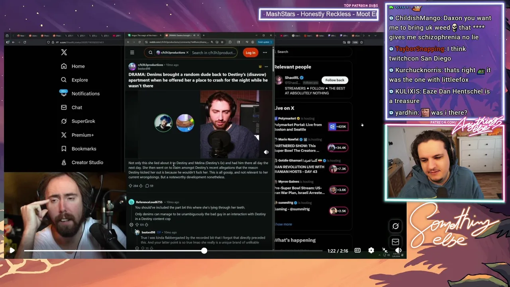Open Explore in the X sidebar
510x287 pixels.
(x=75, y=80)
